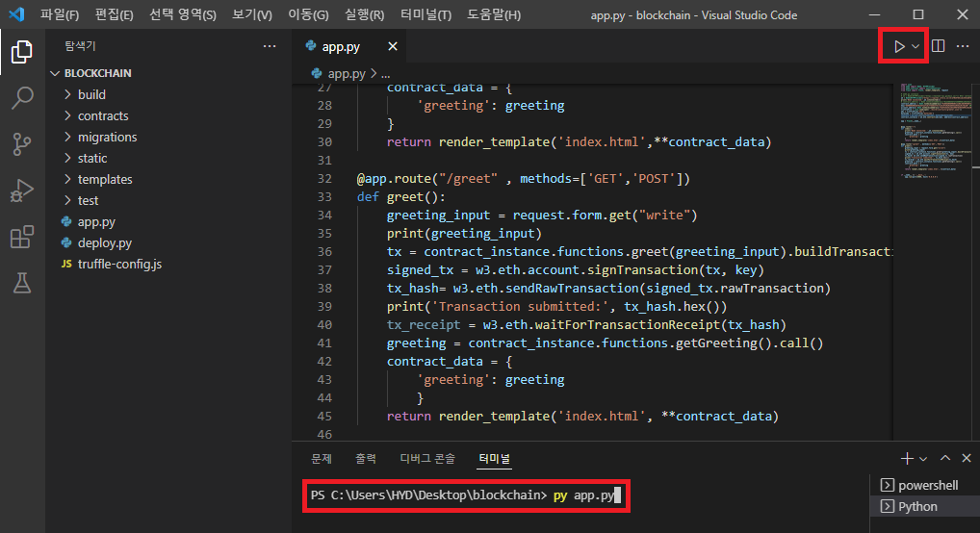Open the 터미널(T) menu
The width and height of the screenshot is (980, 533).
pyautogui.click(x=426, y=15)
